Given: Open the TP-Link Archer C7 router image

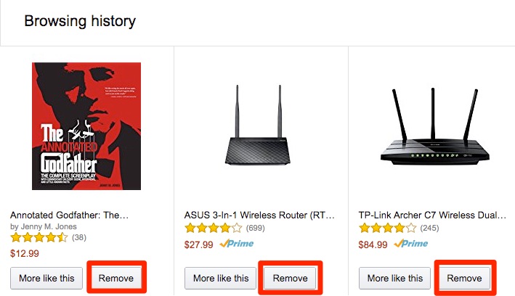Looking at the screenshot, I should click(435, 131).
